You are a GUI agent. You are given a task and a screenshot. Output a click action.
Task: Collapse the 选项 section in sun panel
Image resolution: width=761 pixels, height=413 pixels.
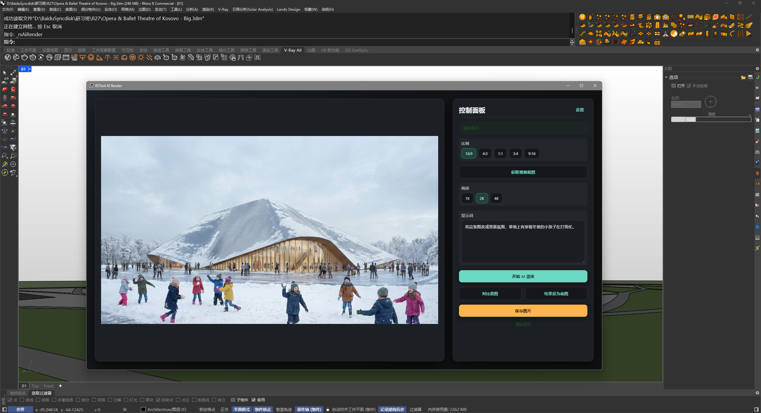(666, 77)
